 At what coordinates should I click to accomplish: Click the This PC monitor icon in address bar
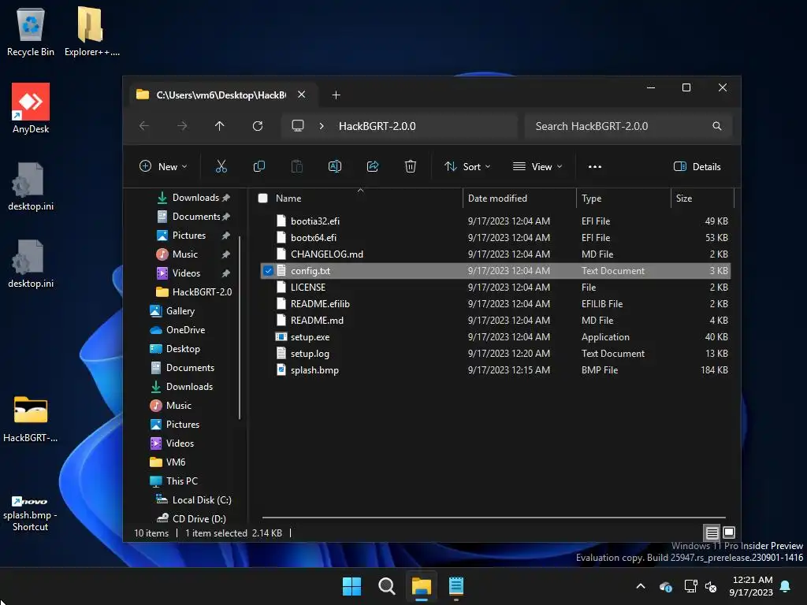[297, 126]
